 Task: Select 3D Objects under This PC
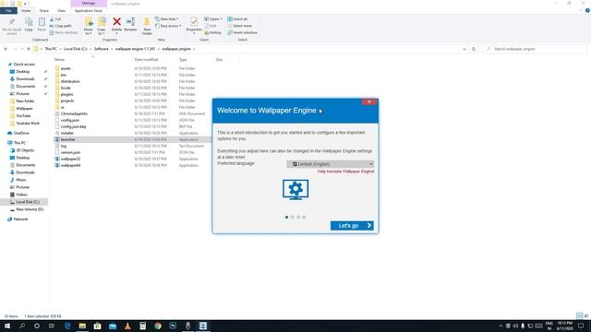(x=25, y=150)
